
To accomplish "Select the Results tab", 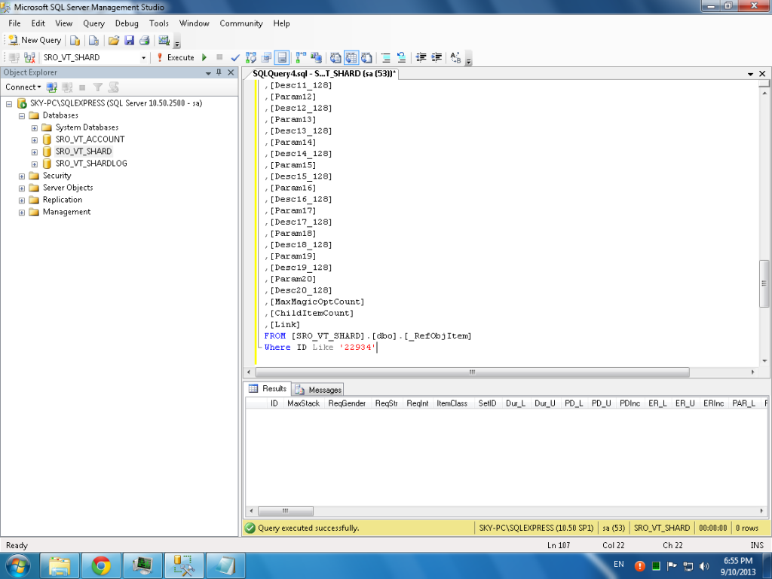I will coord(268,388).
